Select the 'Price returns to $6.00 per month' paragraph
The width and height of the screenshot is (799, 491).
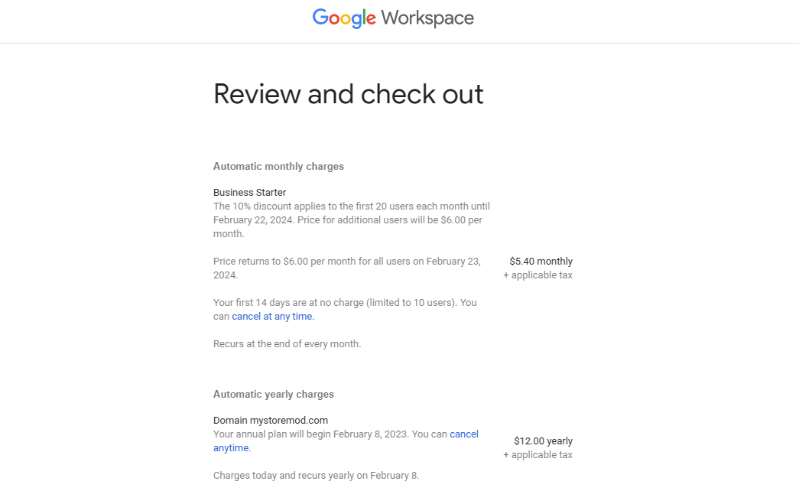pyautogui.click(x=346, y=268)
